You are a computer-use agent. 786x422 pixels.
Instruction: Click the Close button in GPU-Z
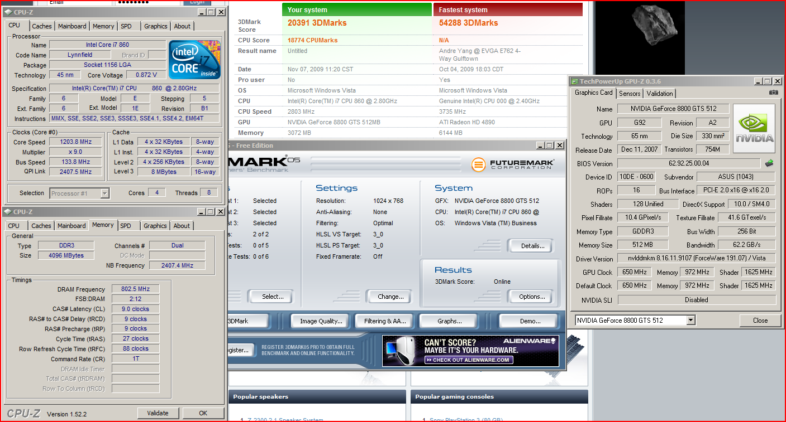pos(760,321)
